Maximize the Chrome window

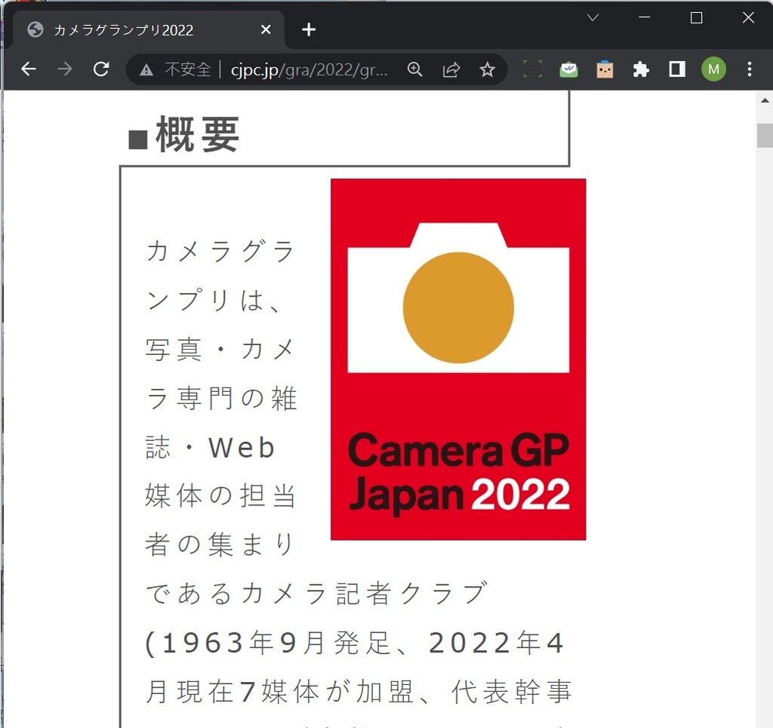[696, 18]
